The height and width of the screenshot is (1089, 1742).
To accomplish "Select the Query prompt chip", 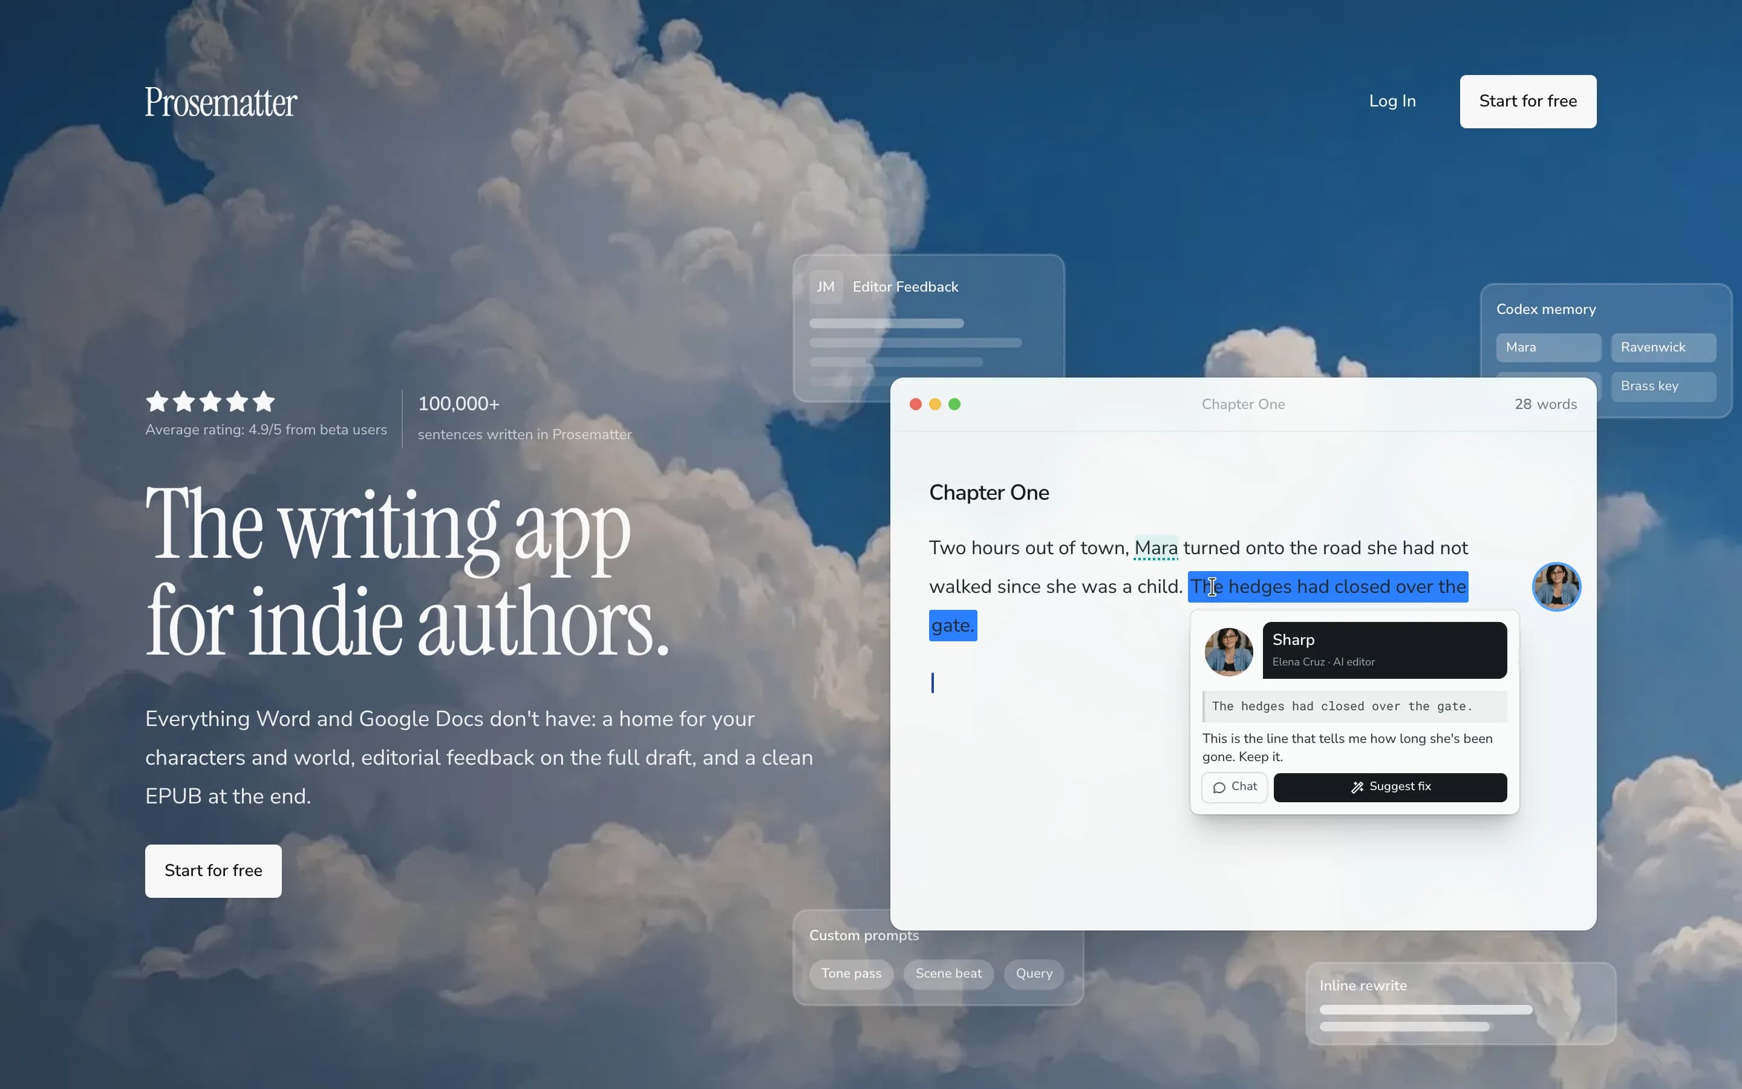I will tap(1034, 974).
